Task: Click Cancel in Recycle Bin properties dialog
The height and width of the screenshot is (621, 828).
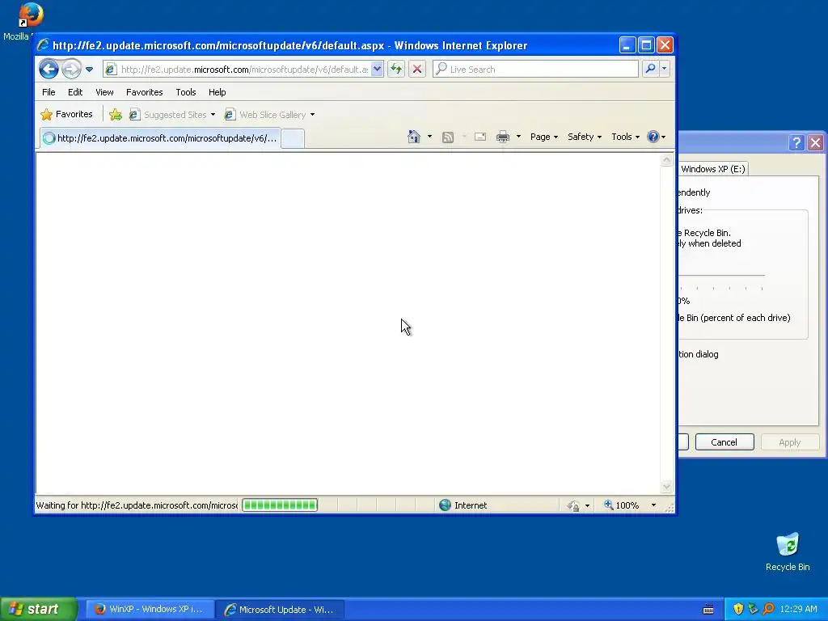Action: coord(724,442)
